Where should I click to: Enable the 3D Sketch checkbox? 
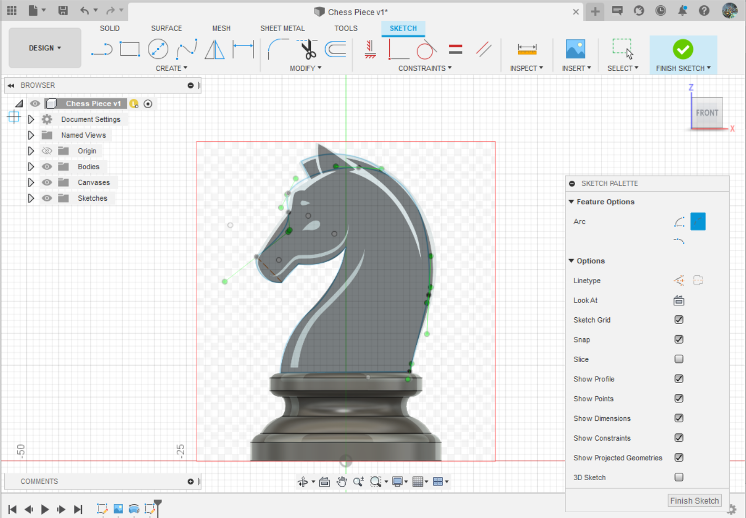coord(679,478)
